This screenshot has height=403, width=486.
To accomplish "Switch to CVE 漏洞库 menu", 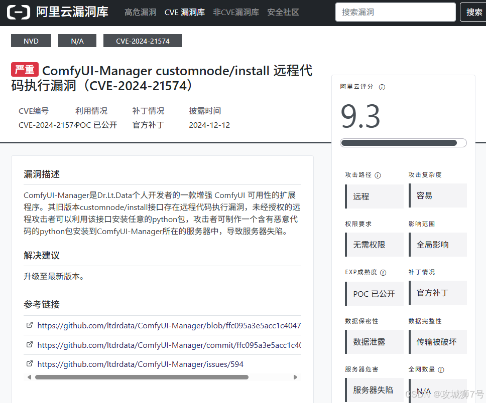I will coord(184,13).
